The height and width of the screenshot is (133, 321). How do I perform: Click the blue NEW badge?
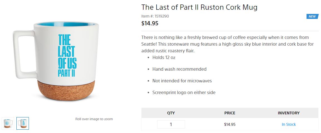point(312,16)
